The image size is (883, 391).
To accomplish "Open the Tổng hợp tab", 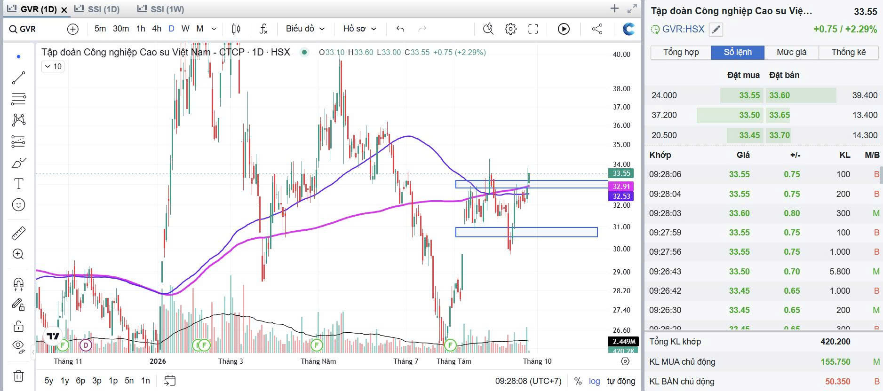I will tap(681, 52).
